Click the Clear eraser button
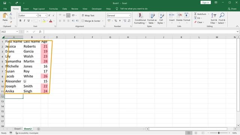This screenshot has width=240, height=135. click(x=198, y=22)
